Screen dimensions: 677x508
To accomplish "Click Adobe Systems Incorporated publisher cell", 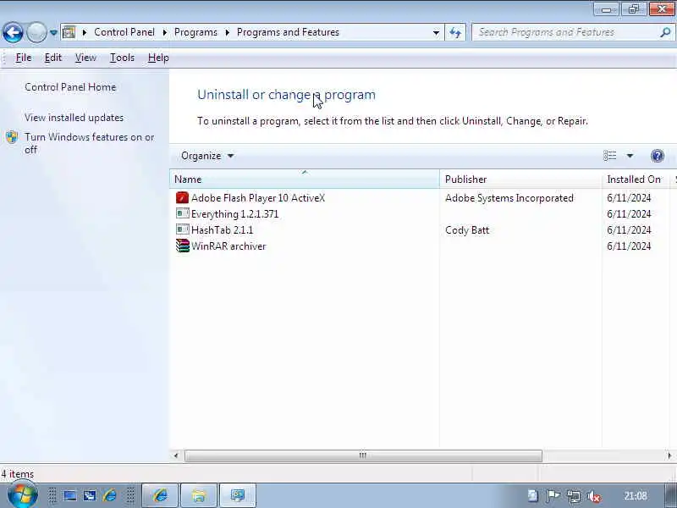I will 509,198.
